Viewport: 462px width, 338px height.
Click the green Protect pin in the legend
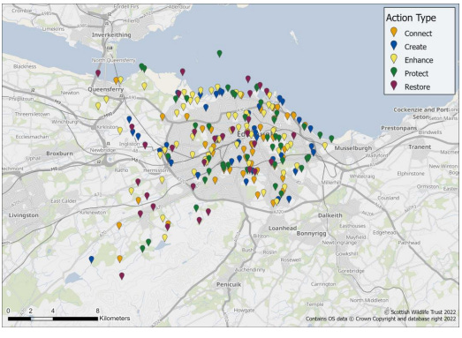click(393, 72)
